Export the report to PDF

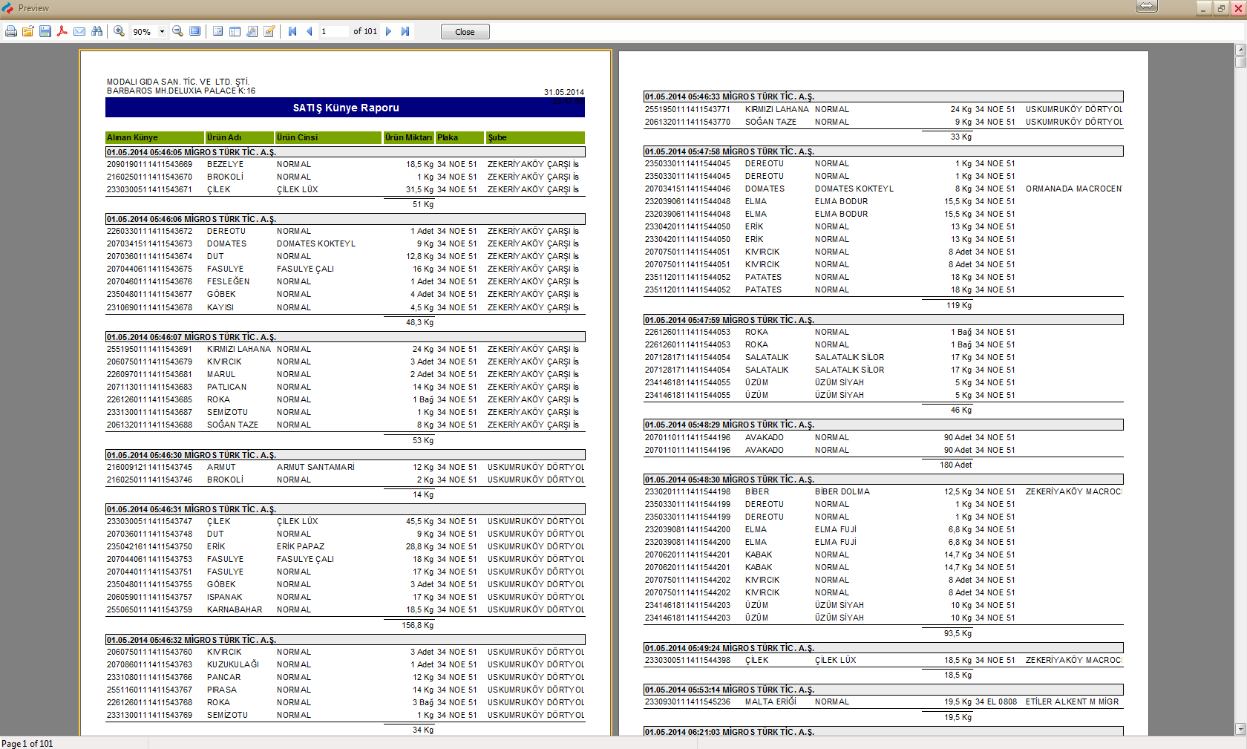point(62,31)
